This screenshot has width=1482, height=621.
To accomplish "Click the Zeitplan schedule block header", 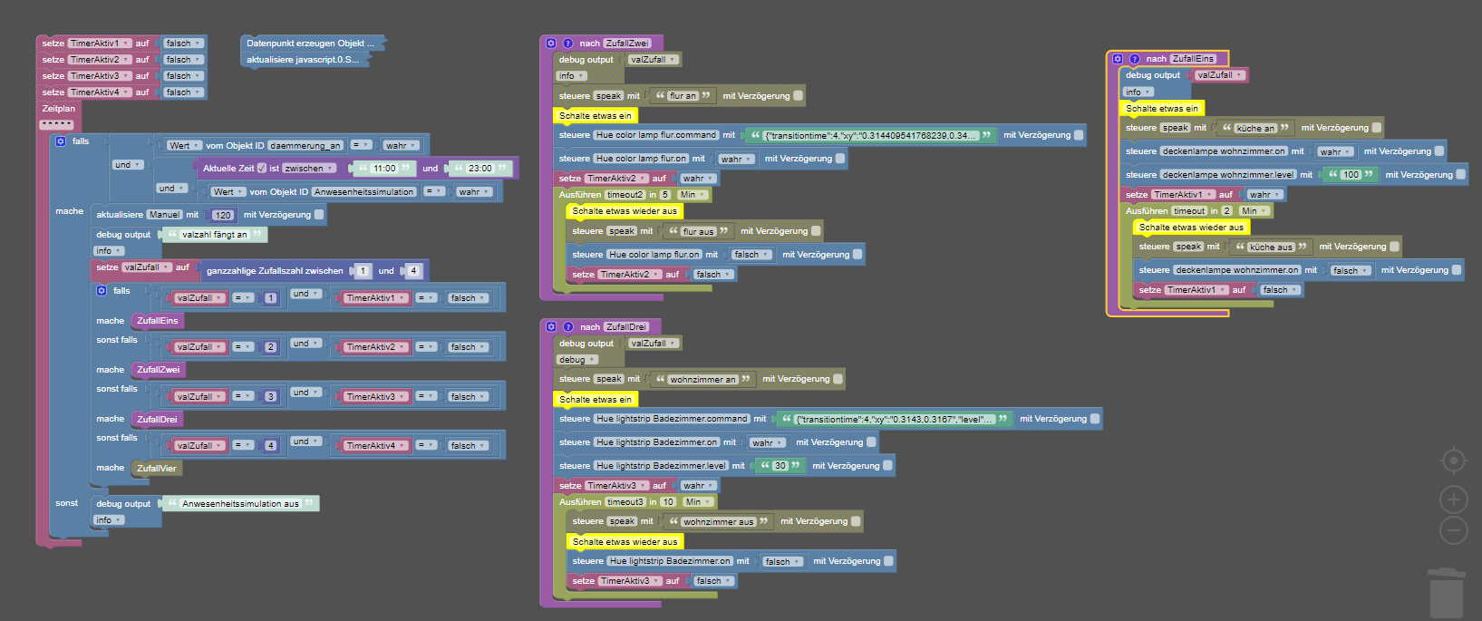I will [59, 109].
